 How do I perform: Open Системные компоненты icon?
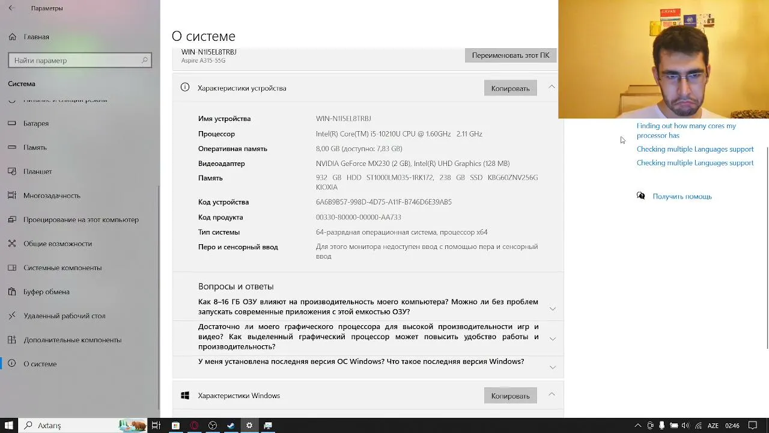12,268
